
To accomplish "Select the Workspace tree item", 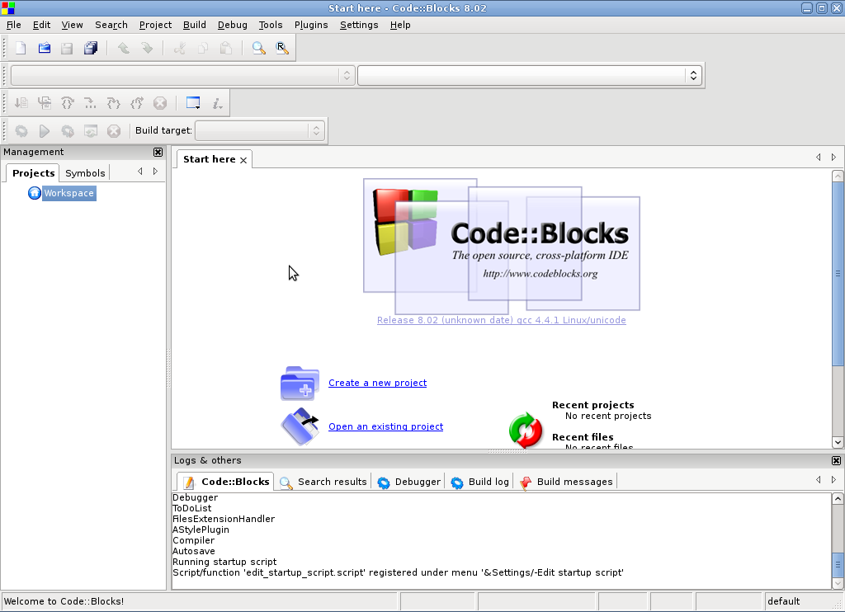I will click(68, 193).
